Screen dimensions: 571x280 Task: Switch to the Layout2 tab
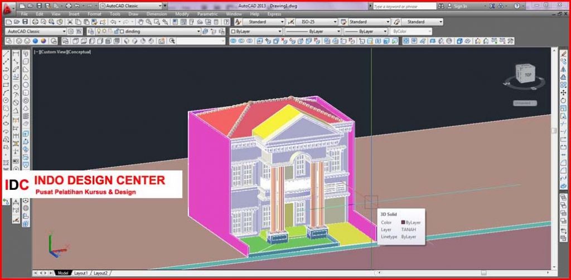(x=101, y=273)
